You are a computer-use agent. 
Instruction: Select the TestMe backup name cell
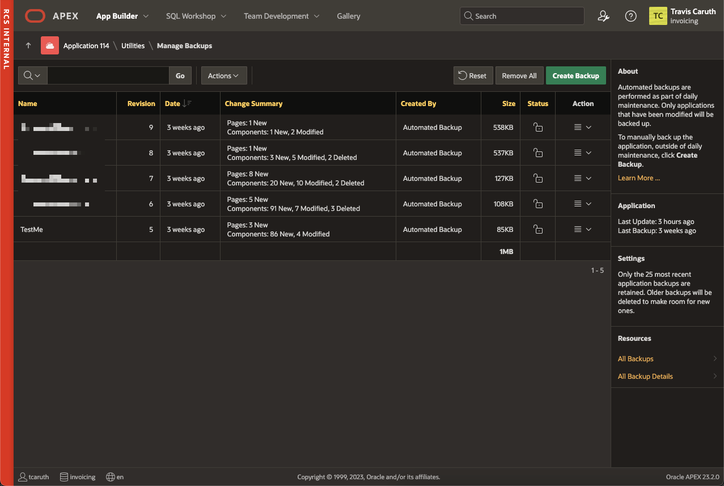point(65,230)
